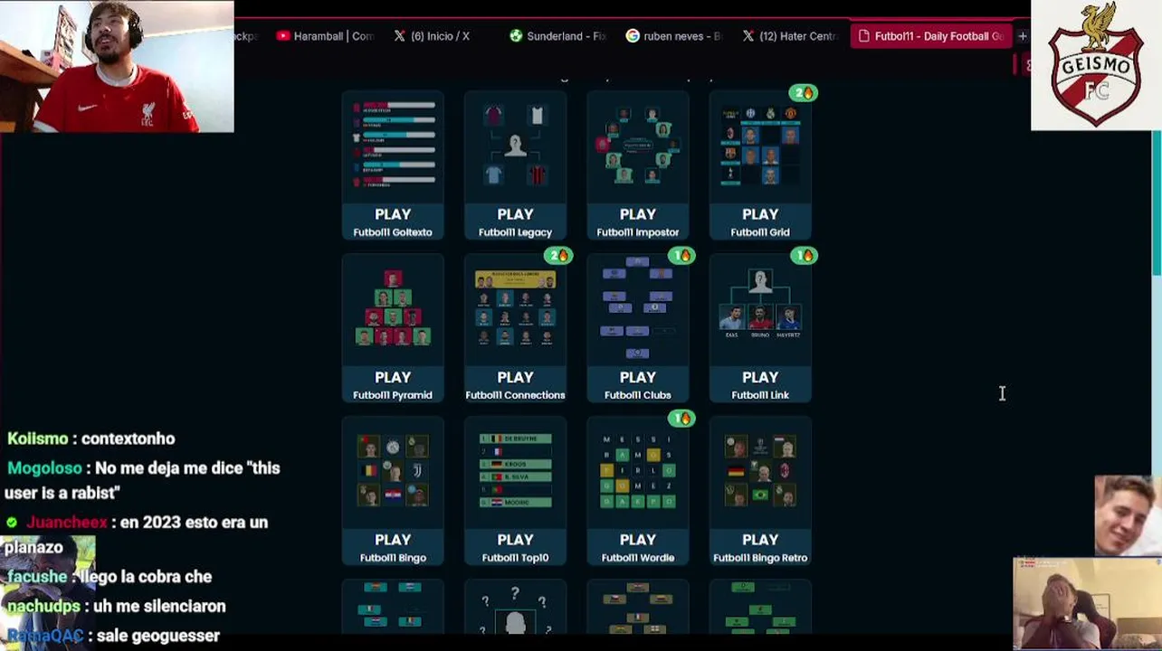Open the Impostor player circle thumbnail

(x=638, y=145)
